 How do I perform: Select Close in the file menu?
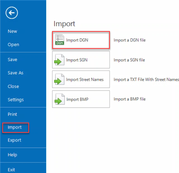13,86
